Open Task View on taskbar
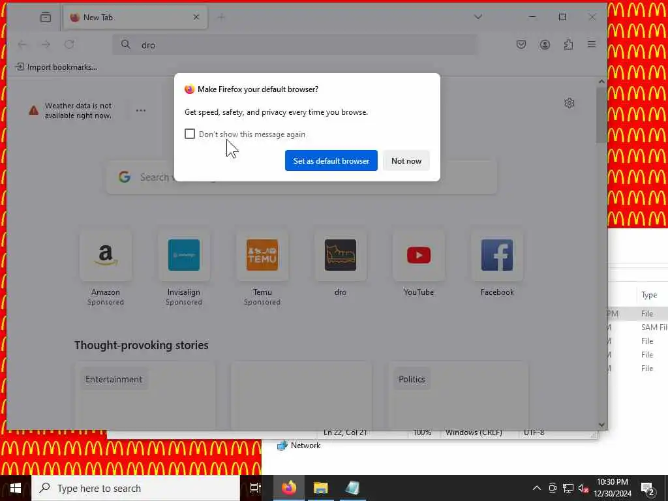Screen dimensions: 668x501 (x=255, y=488)
